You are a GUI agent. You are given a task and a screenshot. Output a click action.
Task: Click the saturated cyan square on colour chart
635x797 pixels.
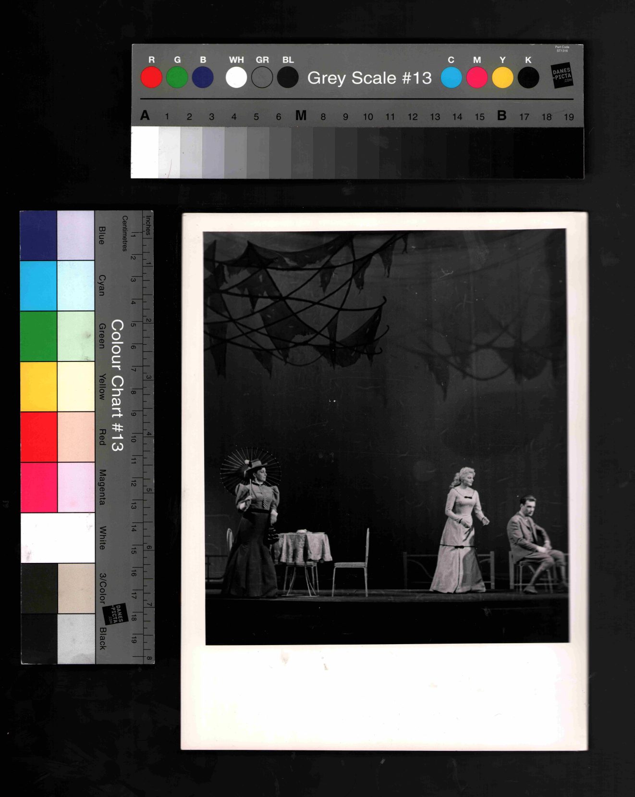38,286
